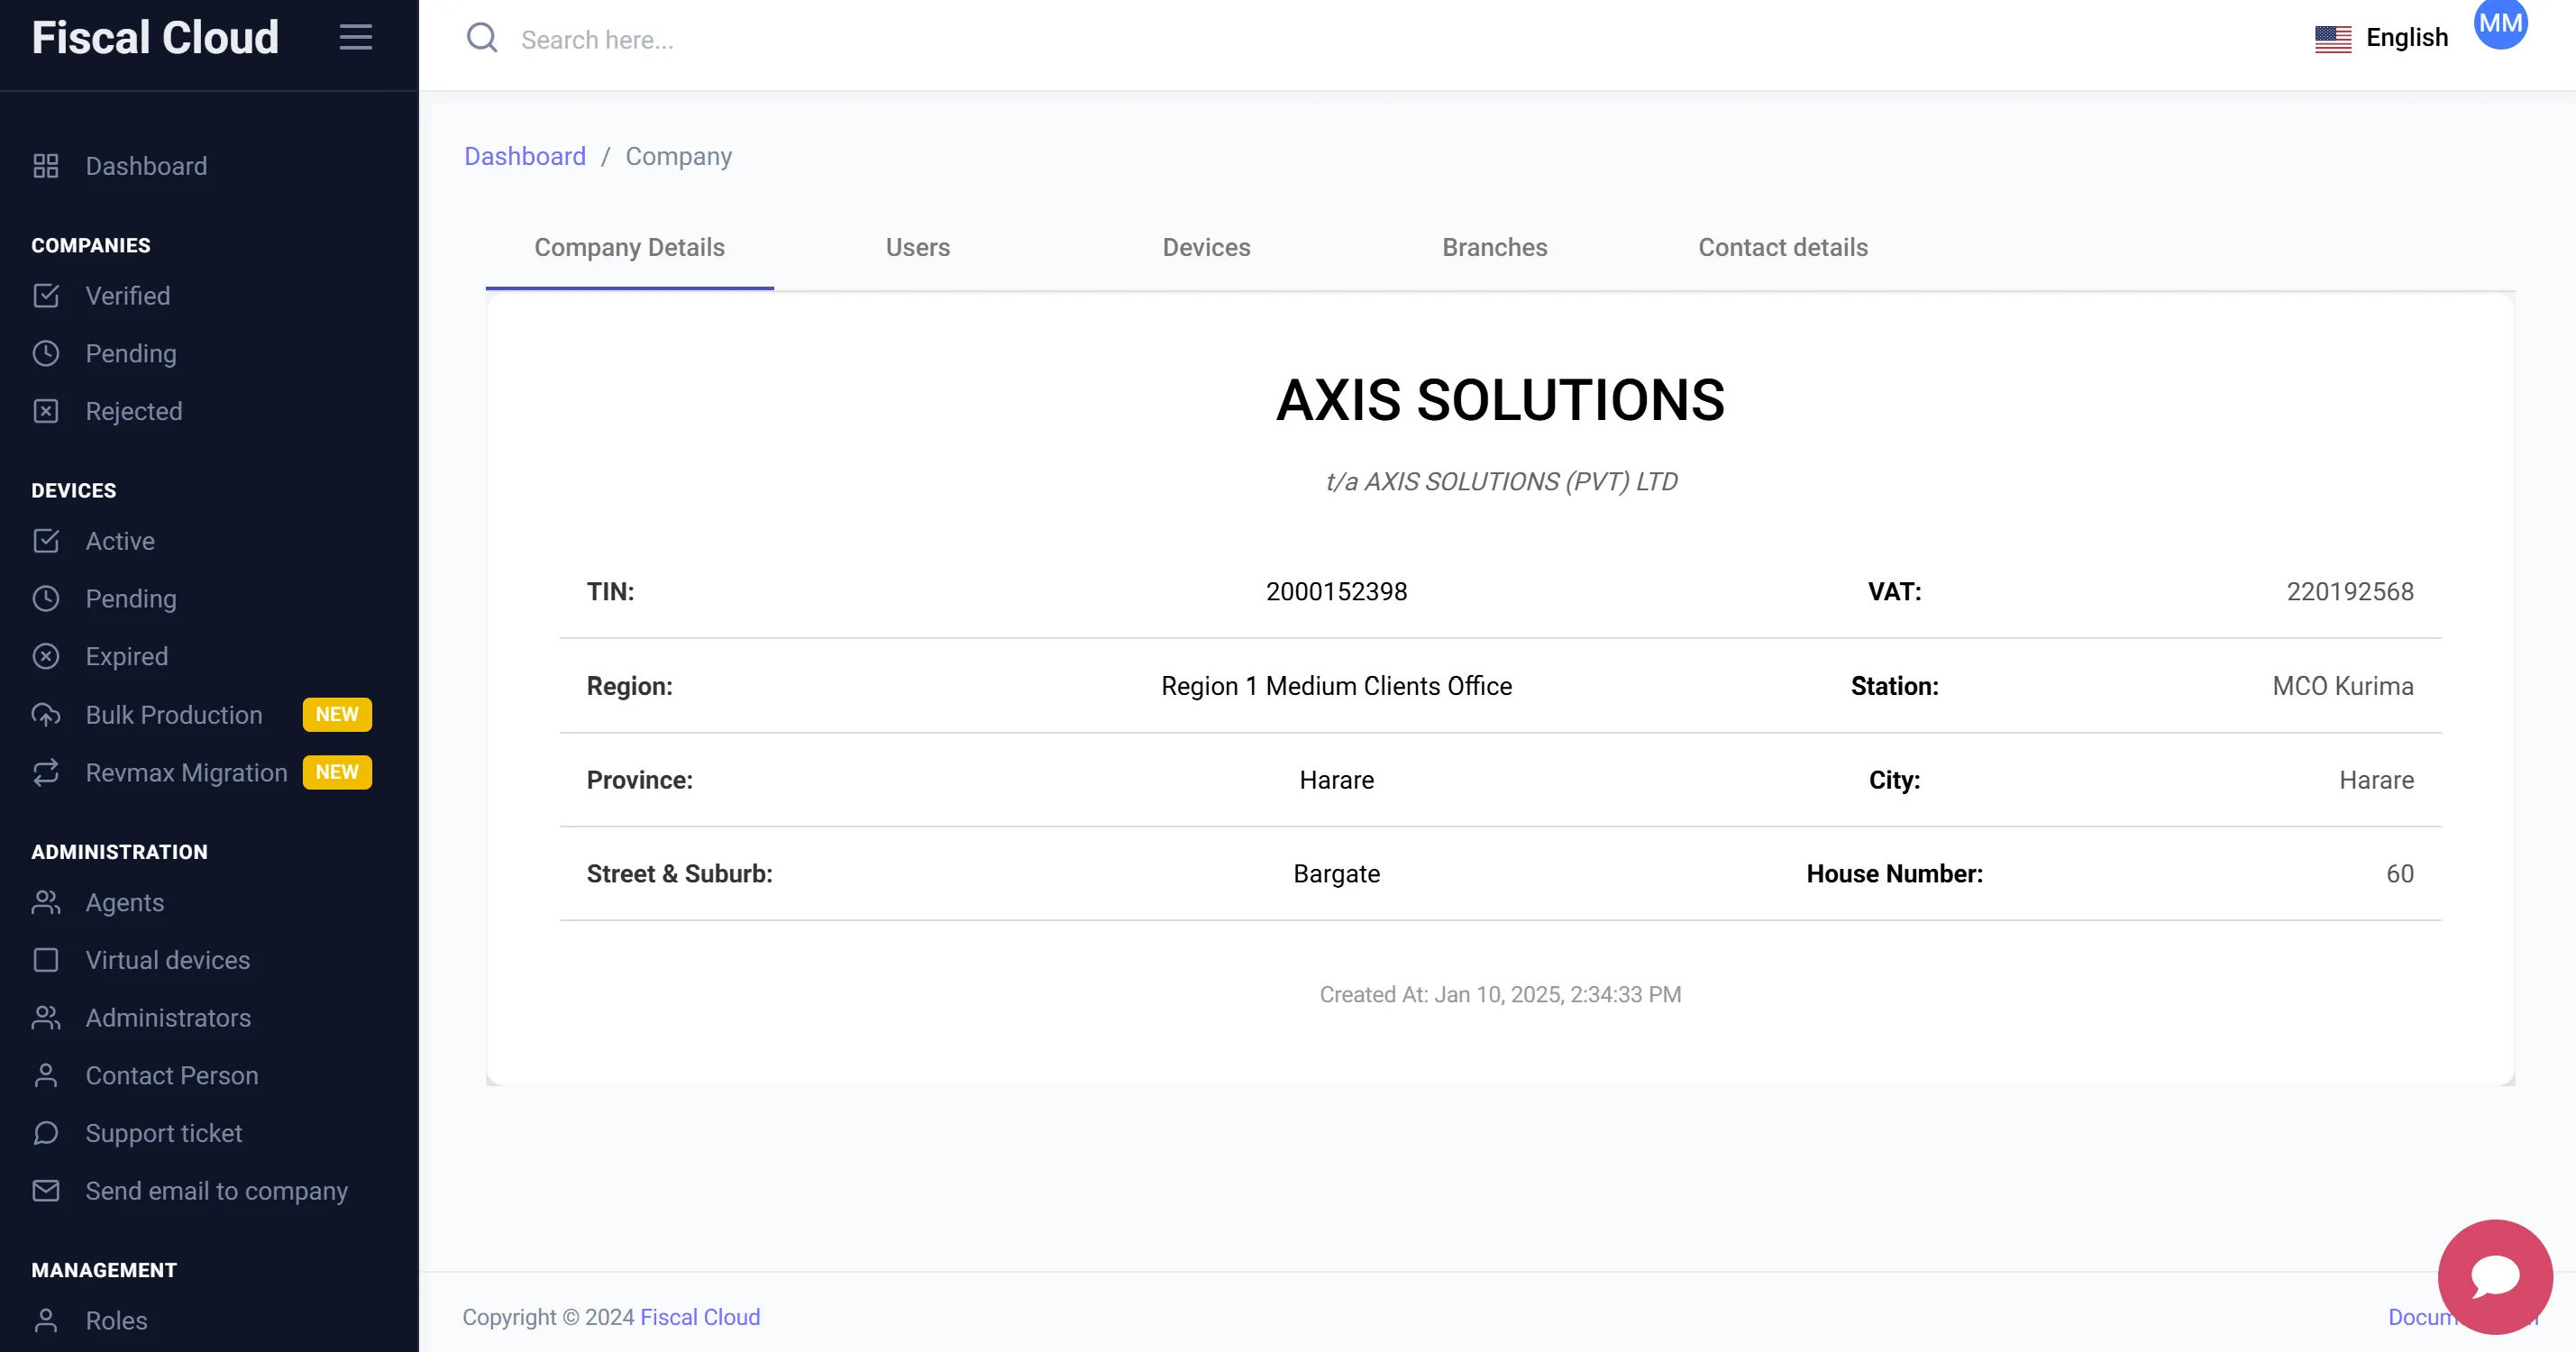Open Virtual devices in sidebar
This screenshot has width=2576, height=1352.
point(167,960)
